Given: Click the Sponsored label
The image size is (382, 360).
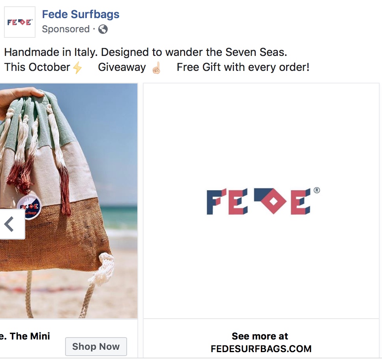Looking at the screenshot, I should pos(66,29).
